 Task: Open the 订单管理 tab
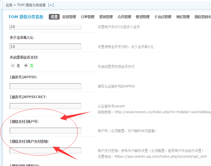tap(88, 17)
